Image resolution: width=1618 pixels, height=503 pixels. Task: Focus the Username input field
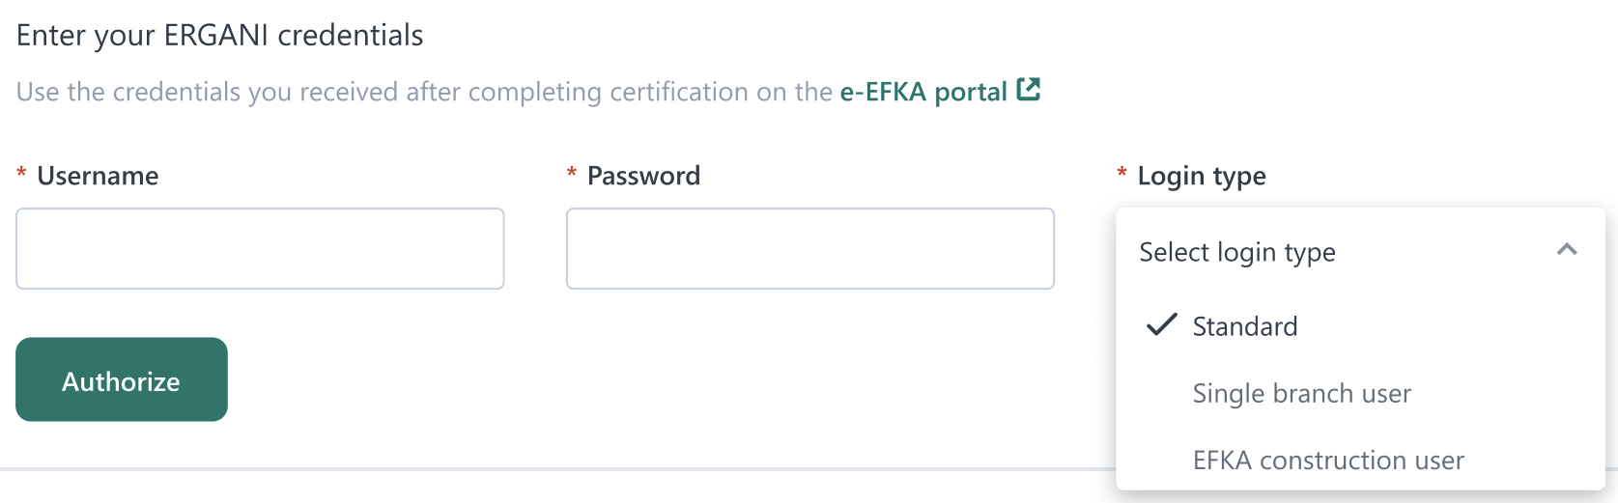tap(260, 248)
